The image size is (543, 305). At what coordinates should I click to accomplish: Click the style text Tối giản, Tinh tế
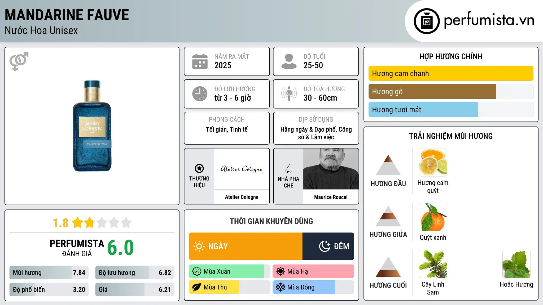click(227, 129)
